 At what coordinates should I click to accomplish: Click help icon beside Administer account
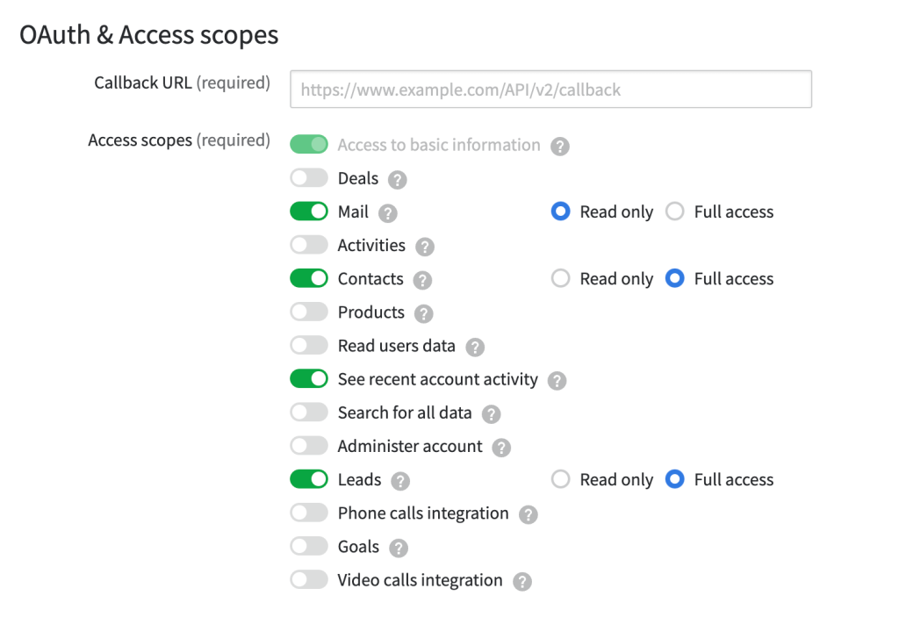pyautogui.click(x=501, y=448)
